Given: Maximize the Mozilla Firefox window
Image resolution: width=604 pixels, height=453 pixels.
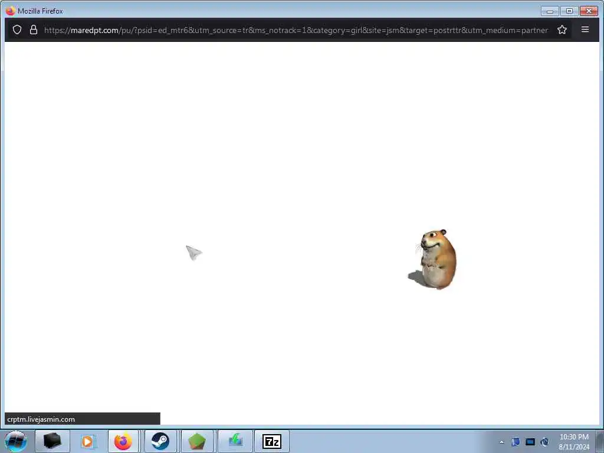Looking at the screenshot, I should click(x=569, y=11).
